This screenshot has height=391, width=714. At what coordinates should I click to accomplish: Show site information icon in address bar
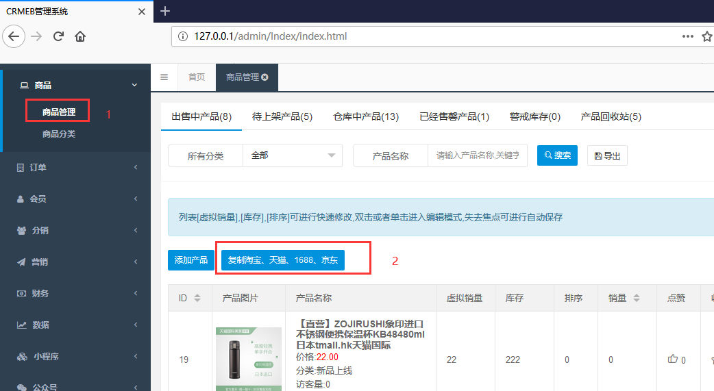tap(182, 36)
